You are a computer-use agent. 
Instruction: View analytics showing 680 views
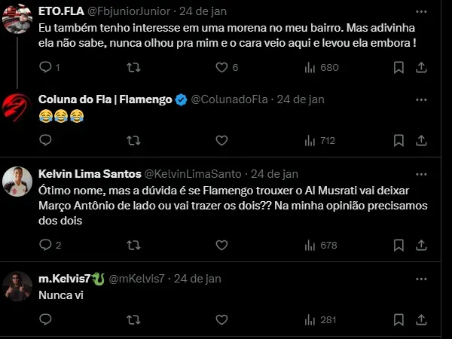tap(321, 68)
